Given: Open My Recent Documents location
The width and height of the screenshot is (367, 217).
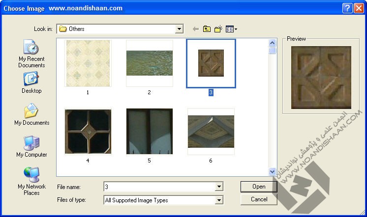Looking at the screenshot, I should (31, 54).
